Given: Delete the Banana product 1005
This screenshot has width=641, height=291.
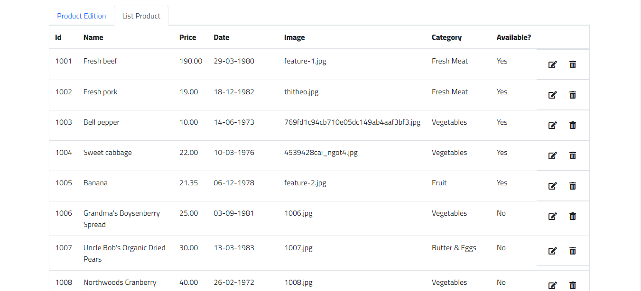Looking at the screenshot, I should point(573,186).
